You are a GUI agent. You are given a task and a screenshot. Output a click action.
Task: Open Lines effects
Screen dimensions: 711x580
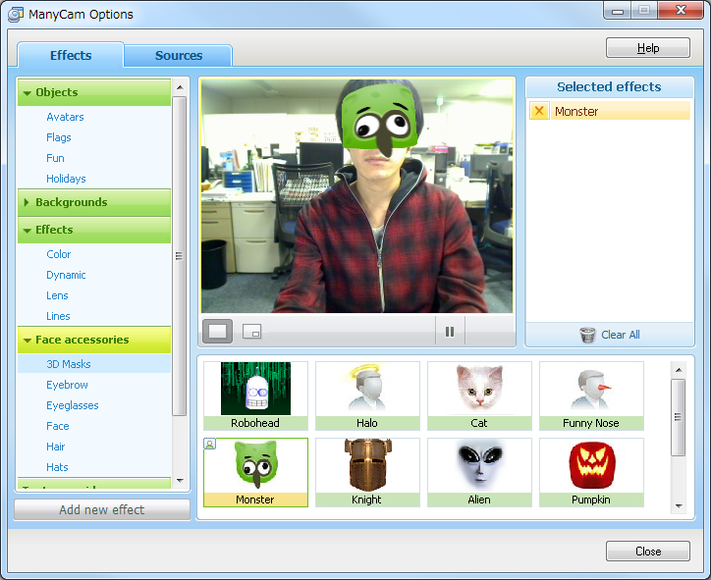click(58, 316)
